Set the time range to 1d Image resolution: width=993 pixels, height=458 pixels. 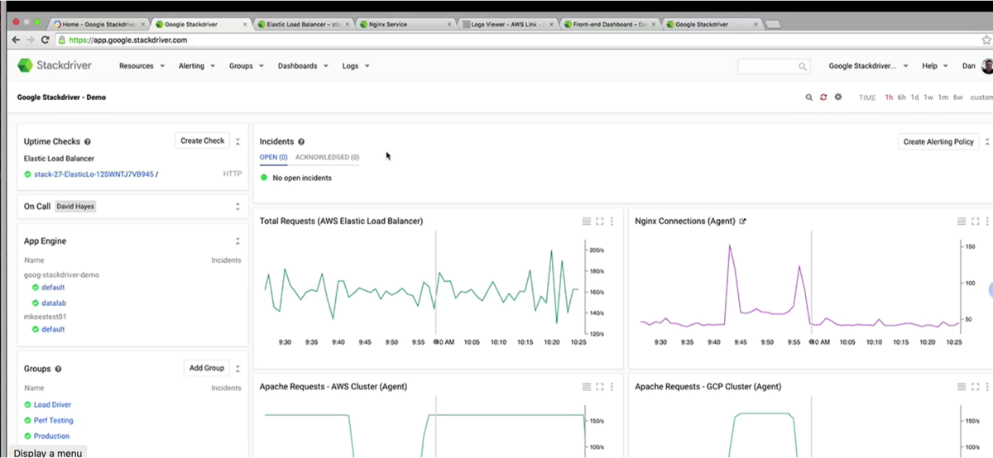[x=915, y=98]
